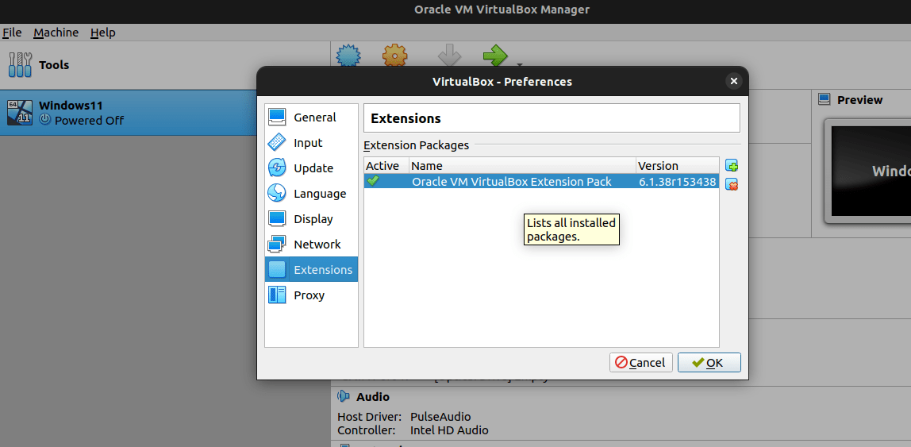Select Windows11 virtual machine icon
Image resolution: width=911 pixels, height=447 pixels.
(x=20, y=113)
